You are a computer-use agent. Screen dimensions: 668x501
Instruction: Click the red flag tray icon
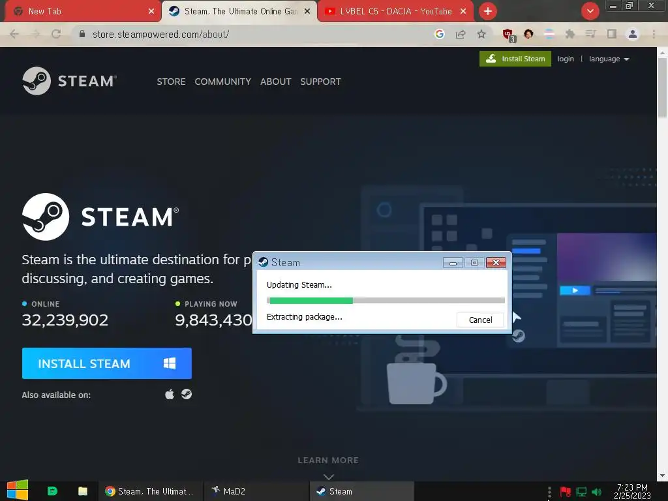tap(566, 492)
